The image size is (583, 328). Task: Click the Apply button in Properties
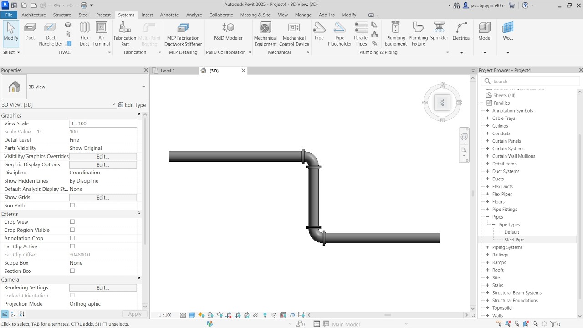tap(135, 314)
